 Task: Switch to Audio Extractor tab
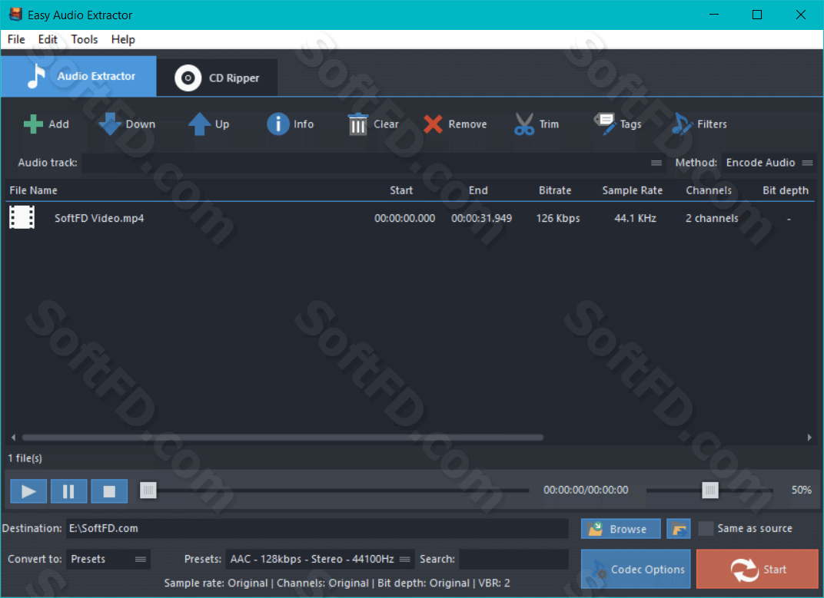coord(79,77)
